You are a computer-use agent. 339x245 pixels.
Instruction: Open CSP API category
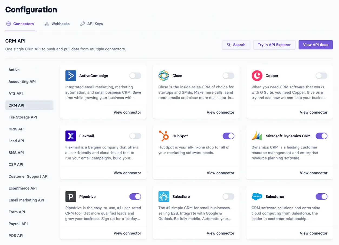tap(29, 164)
